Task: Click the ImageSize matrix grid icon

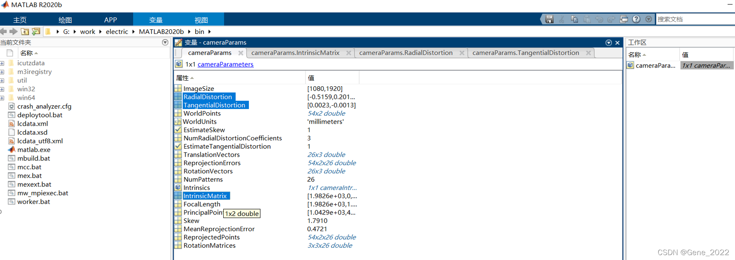Action: 178,88
